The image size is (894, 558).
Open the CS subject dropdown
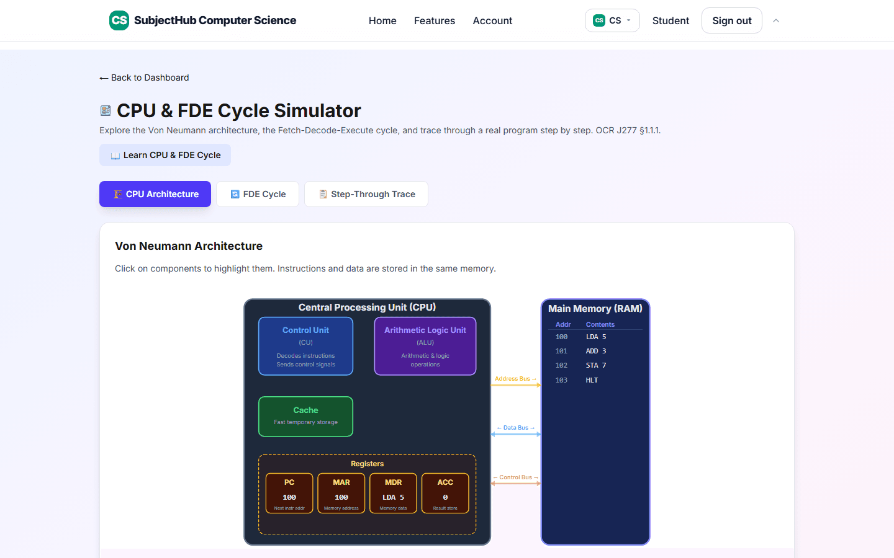tap(612, 20)
